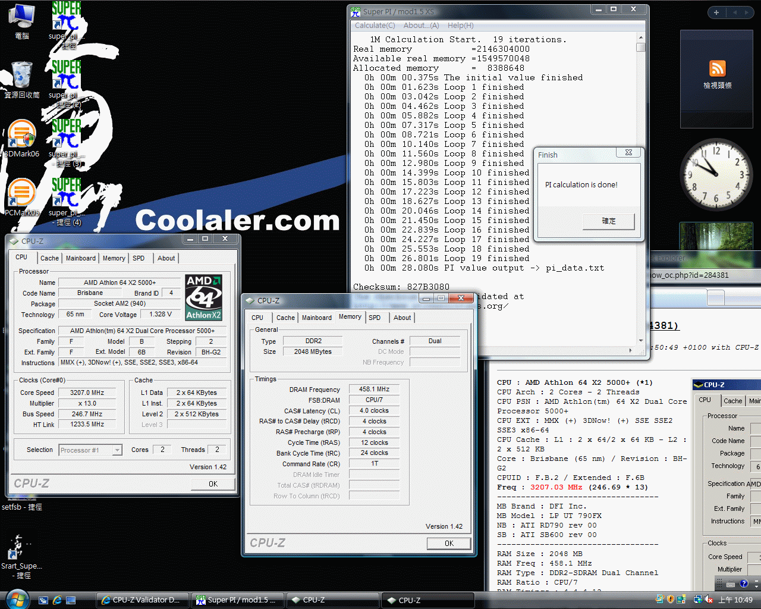Click the network connection tray icon
The image size is (761, 609).
click(x=697, y=599)
